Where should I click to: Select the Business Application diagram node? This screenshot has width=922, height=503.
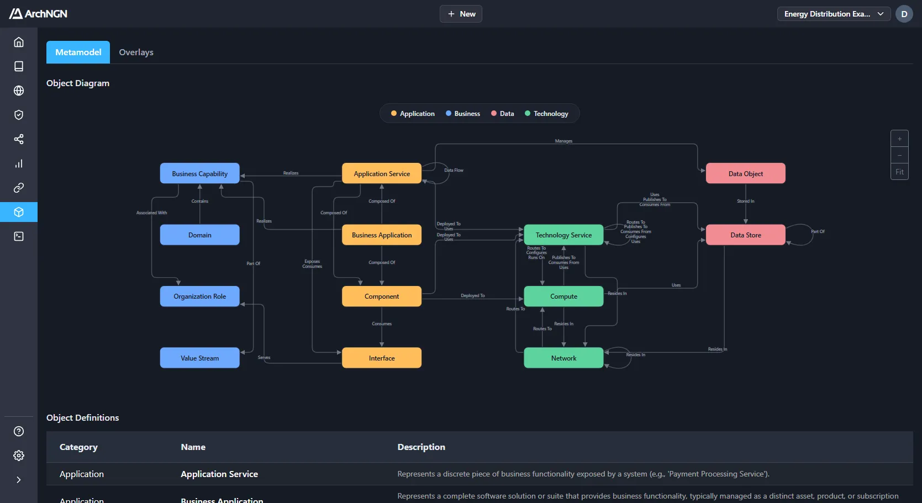[x=382, y=235]
